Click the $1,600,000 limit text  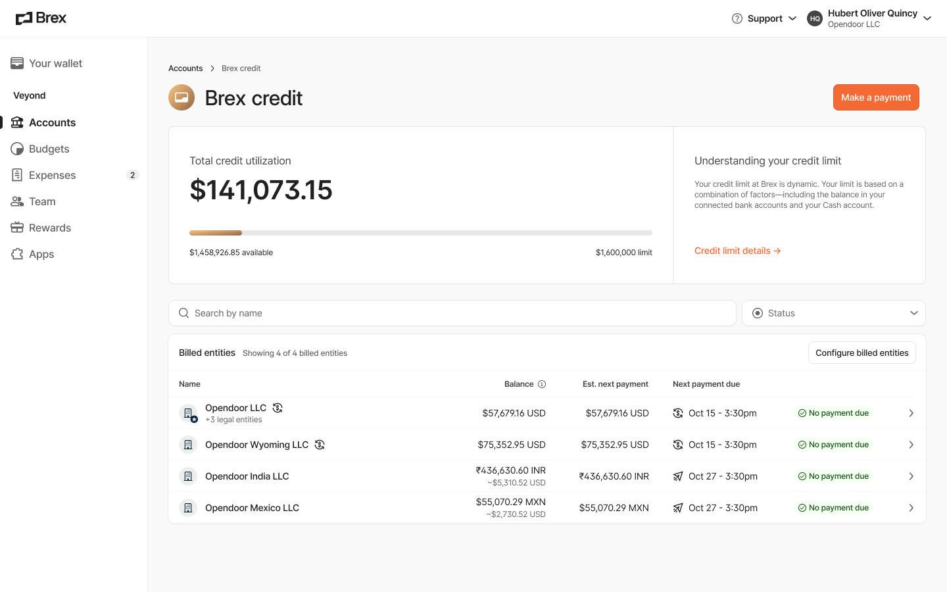624,253
